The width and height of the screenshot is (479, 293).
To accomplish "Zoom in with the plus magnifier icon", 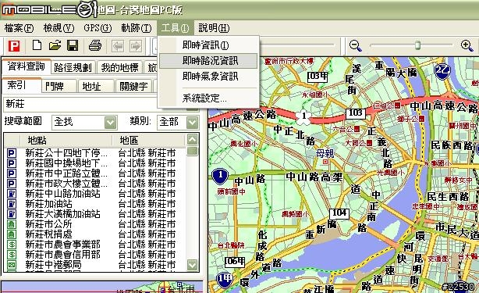I will pyautogui.click(x=467, y=45).
